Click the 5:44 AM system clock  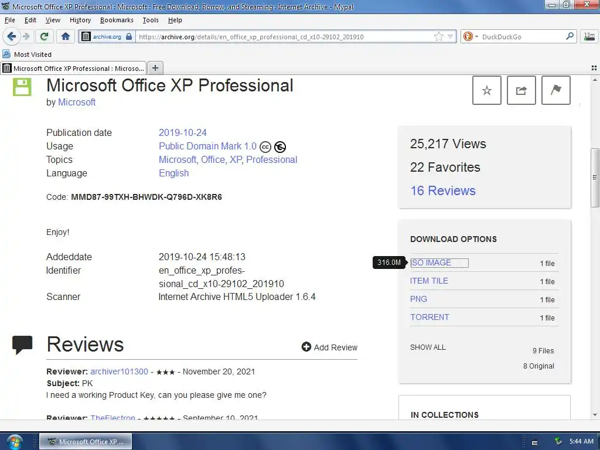click(581, 442)
